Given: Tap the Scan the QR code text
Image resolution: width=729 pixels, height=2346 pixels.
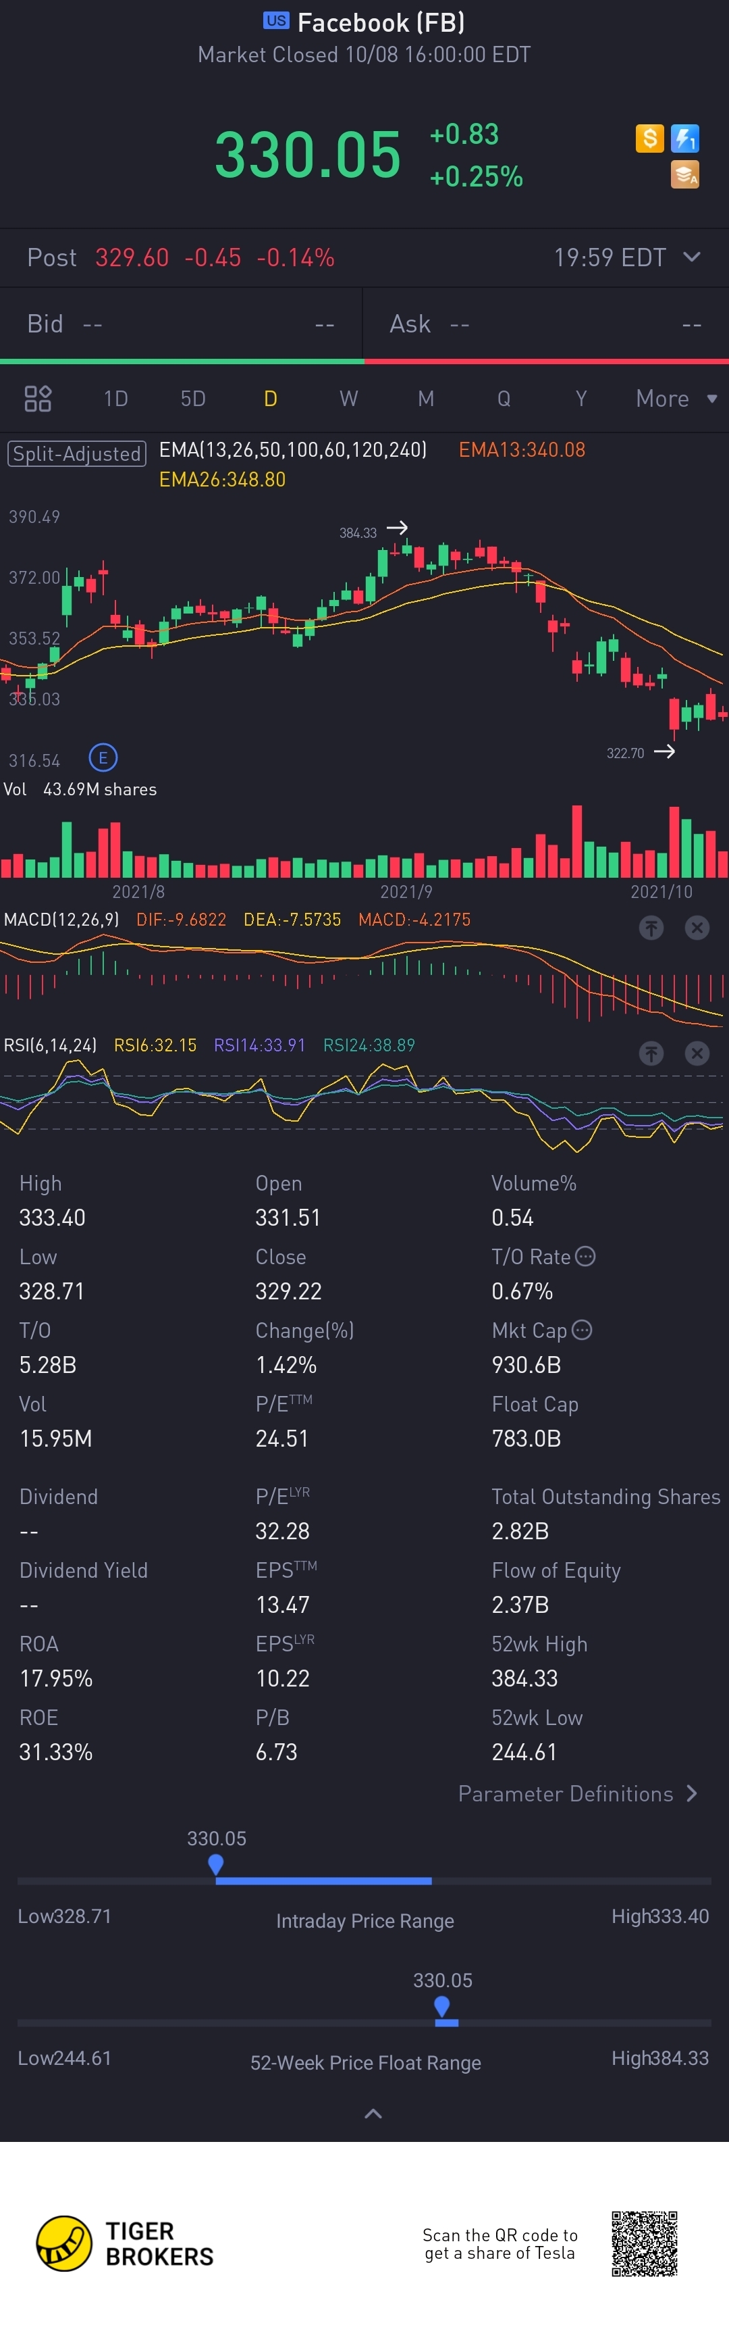Looking at the screenshot, I should (500, 2244).
